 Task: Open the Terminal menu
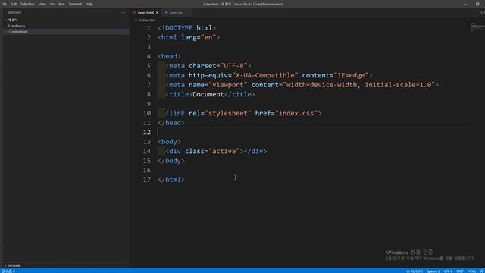[x=75, y=4]
